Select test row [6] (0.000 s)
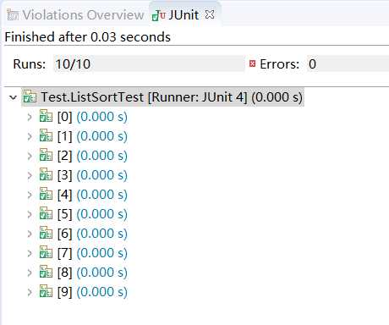Viewport: 389px width, 325px height. pyautogui.click(x=92, y=234)
